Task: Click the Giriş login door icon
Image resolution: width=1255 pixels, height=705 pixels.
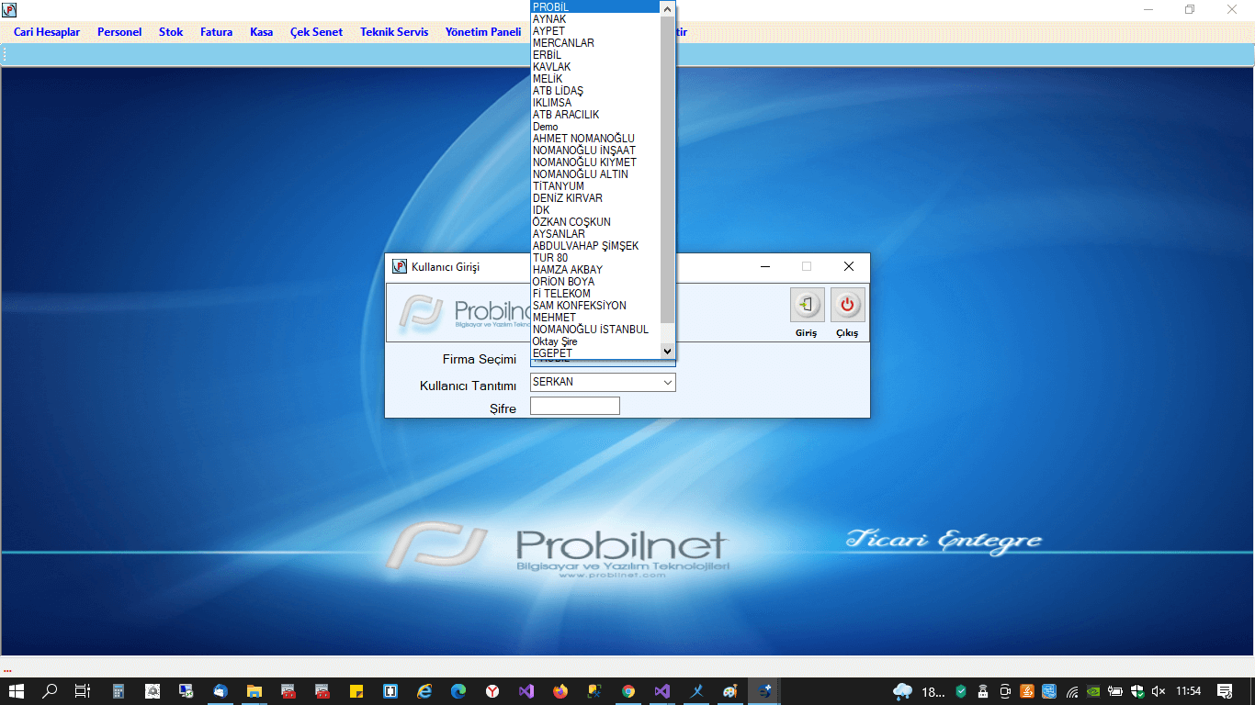Action: [807, 305]
